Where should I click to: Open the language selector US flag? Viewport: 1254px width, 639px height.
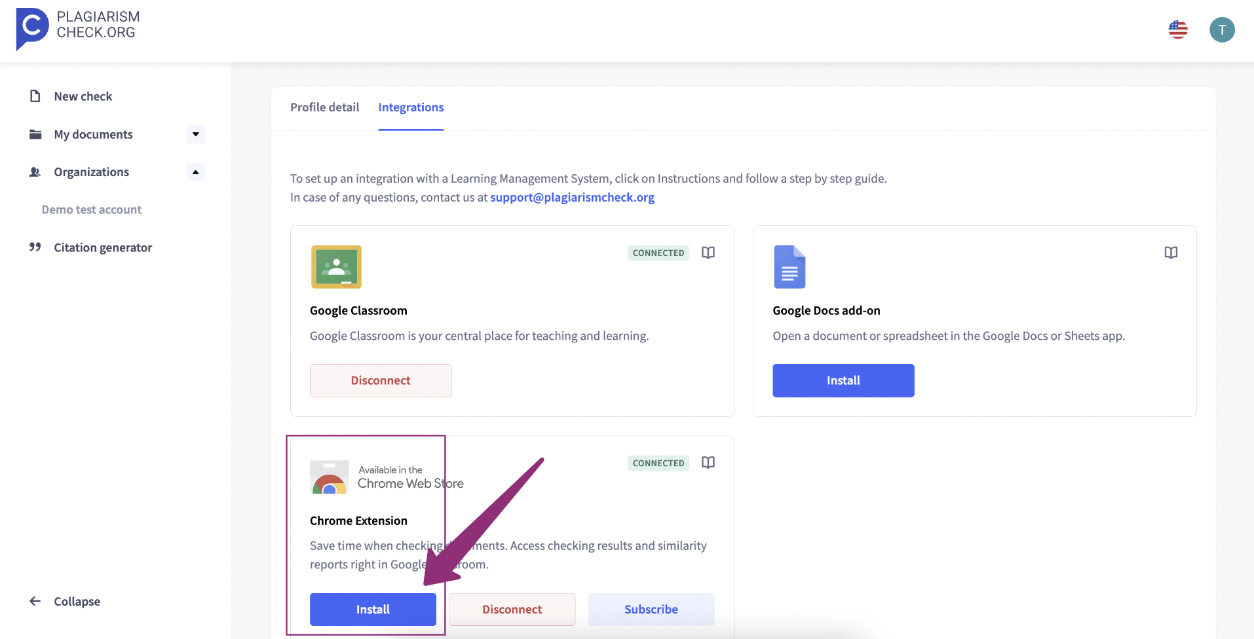[1178, 29]
